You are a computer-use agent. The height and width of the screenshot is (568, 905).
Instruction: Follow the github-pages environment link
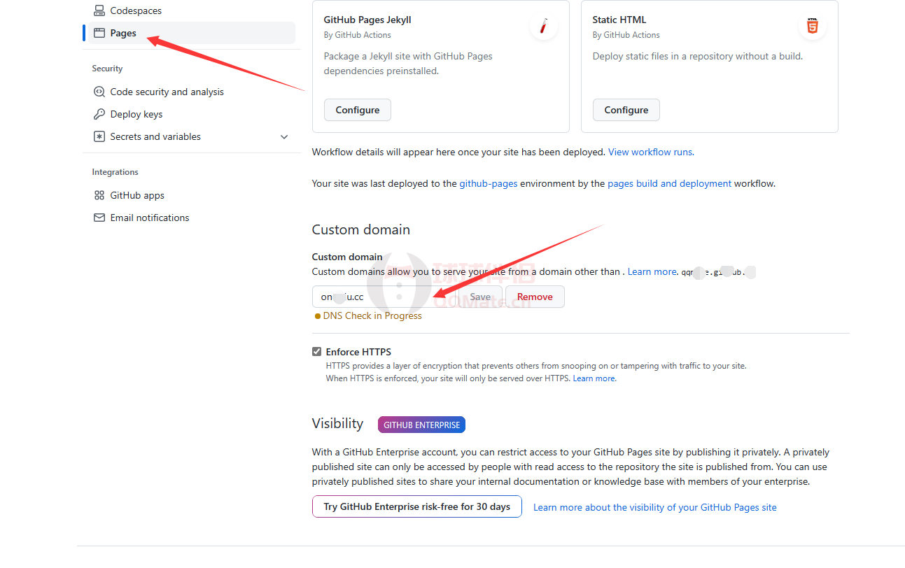coord(488,183)
